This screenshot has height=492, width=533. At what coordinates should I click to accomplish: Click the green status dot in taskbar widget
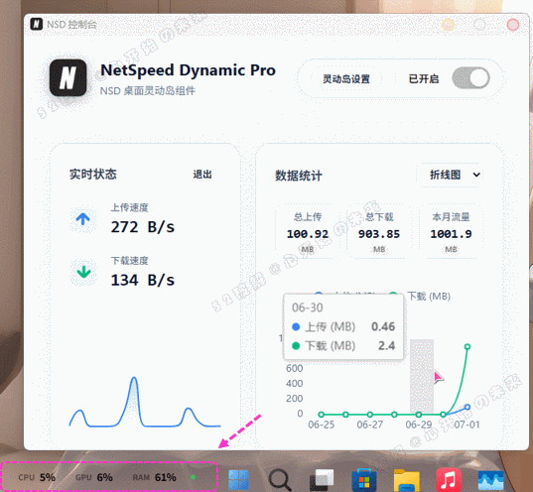pos(194,477)
